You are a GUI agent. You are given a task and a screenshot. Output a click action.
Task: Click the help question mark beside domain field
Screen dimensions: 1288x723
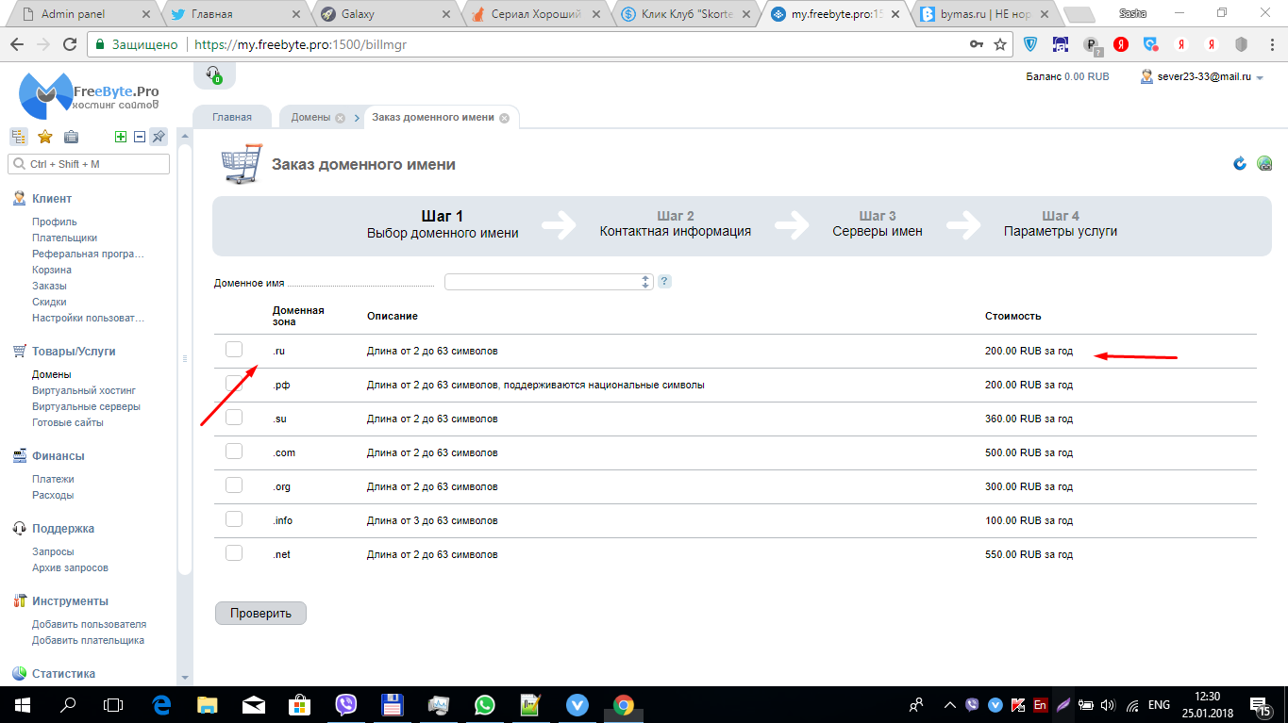coord(664,282)
